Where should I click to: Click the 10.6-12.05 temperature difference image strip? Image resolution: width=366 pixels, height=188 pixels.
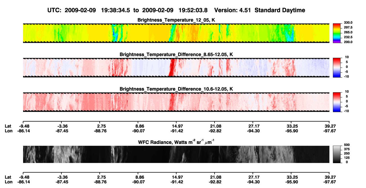click(176, 102)
